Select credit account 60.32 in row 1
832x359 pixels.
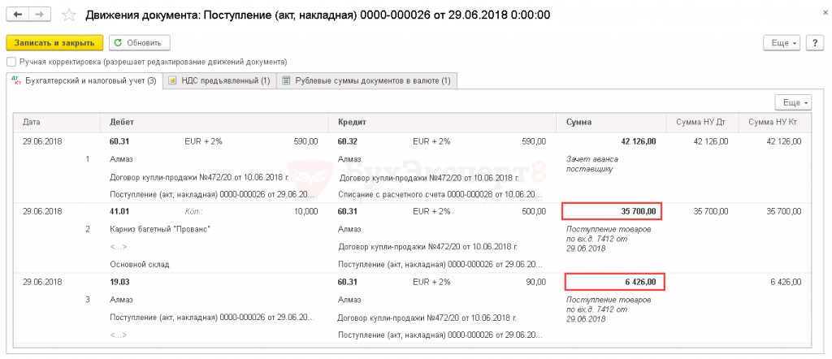pos(348,141)
